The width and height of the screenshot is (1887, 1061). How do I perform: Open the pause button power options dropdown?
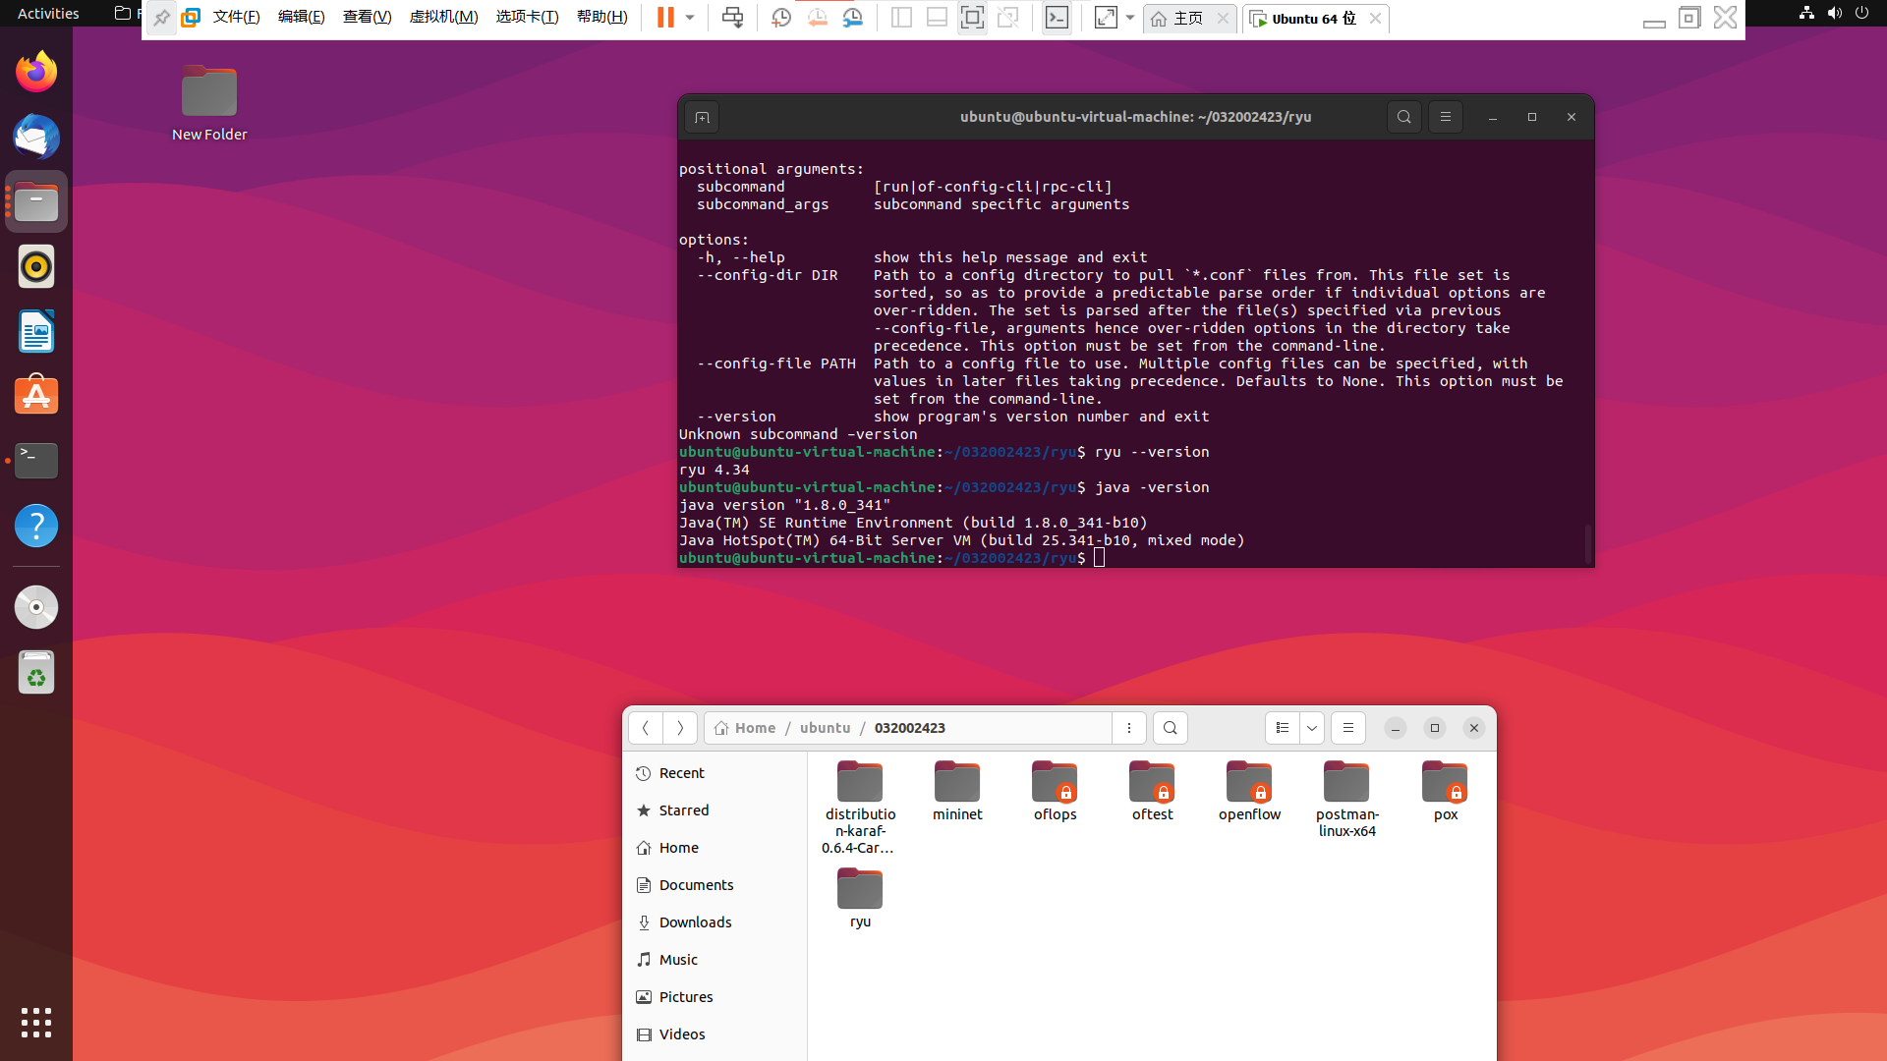tap(690, 18)
